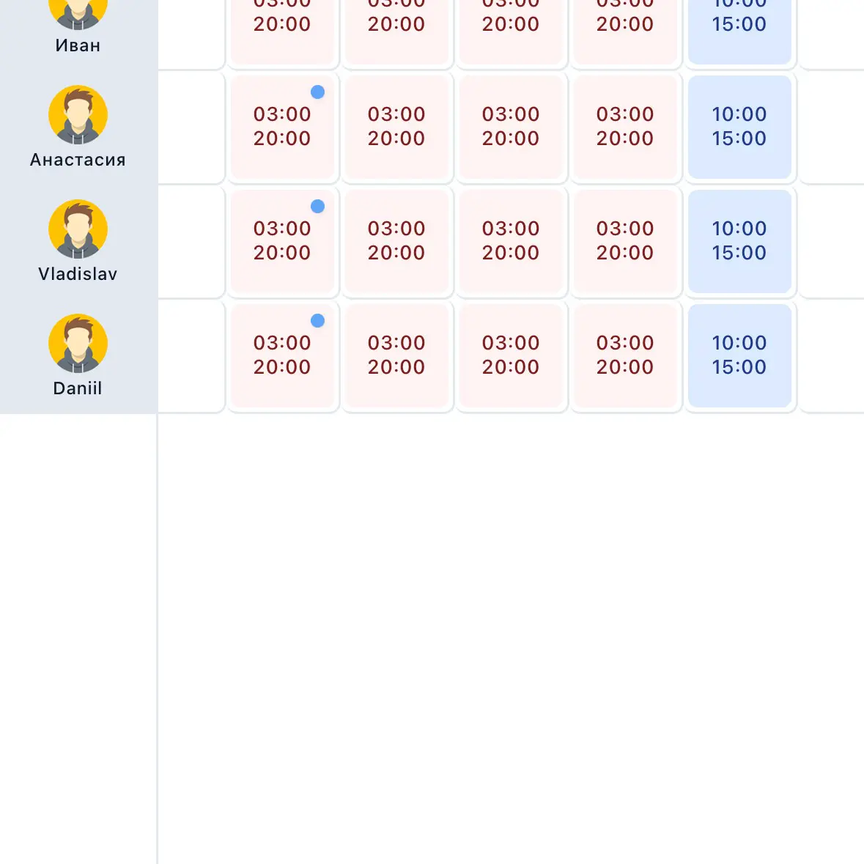Click blue dot on Daniil's first shift

pyautogui.click(x=317, y=321)
